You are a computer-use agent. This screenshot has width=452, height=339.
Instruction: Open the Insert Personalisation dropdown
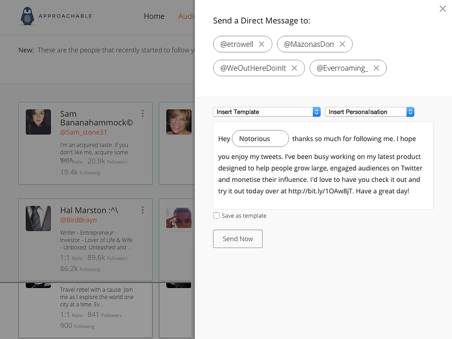(370, 112)
